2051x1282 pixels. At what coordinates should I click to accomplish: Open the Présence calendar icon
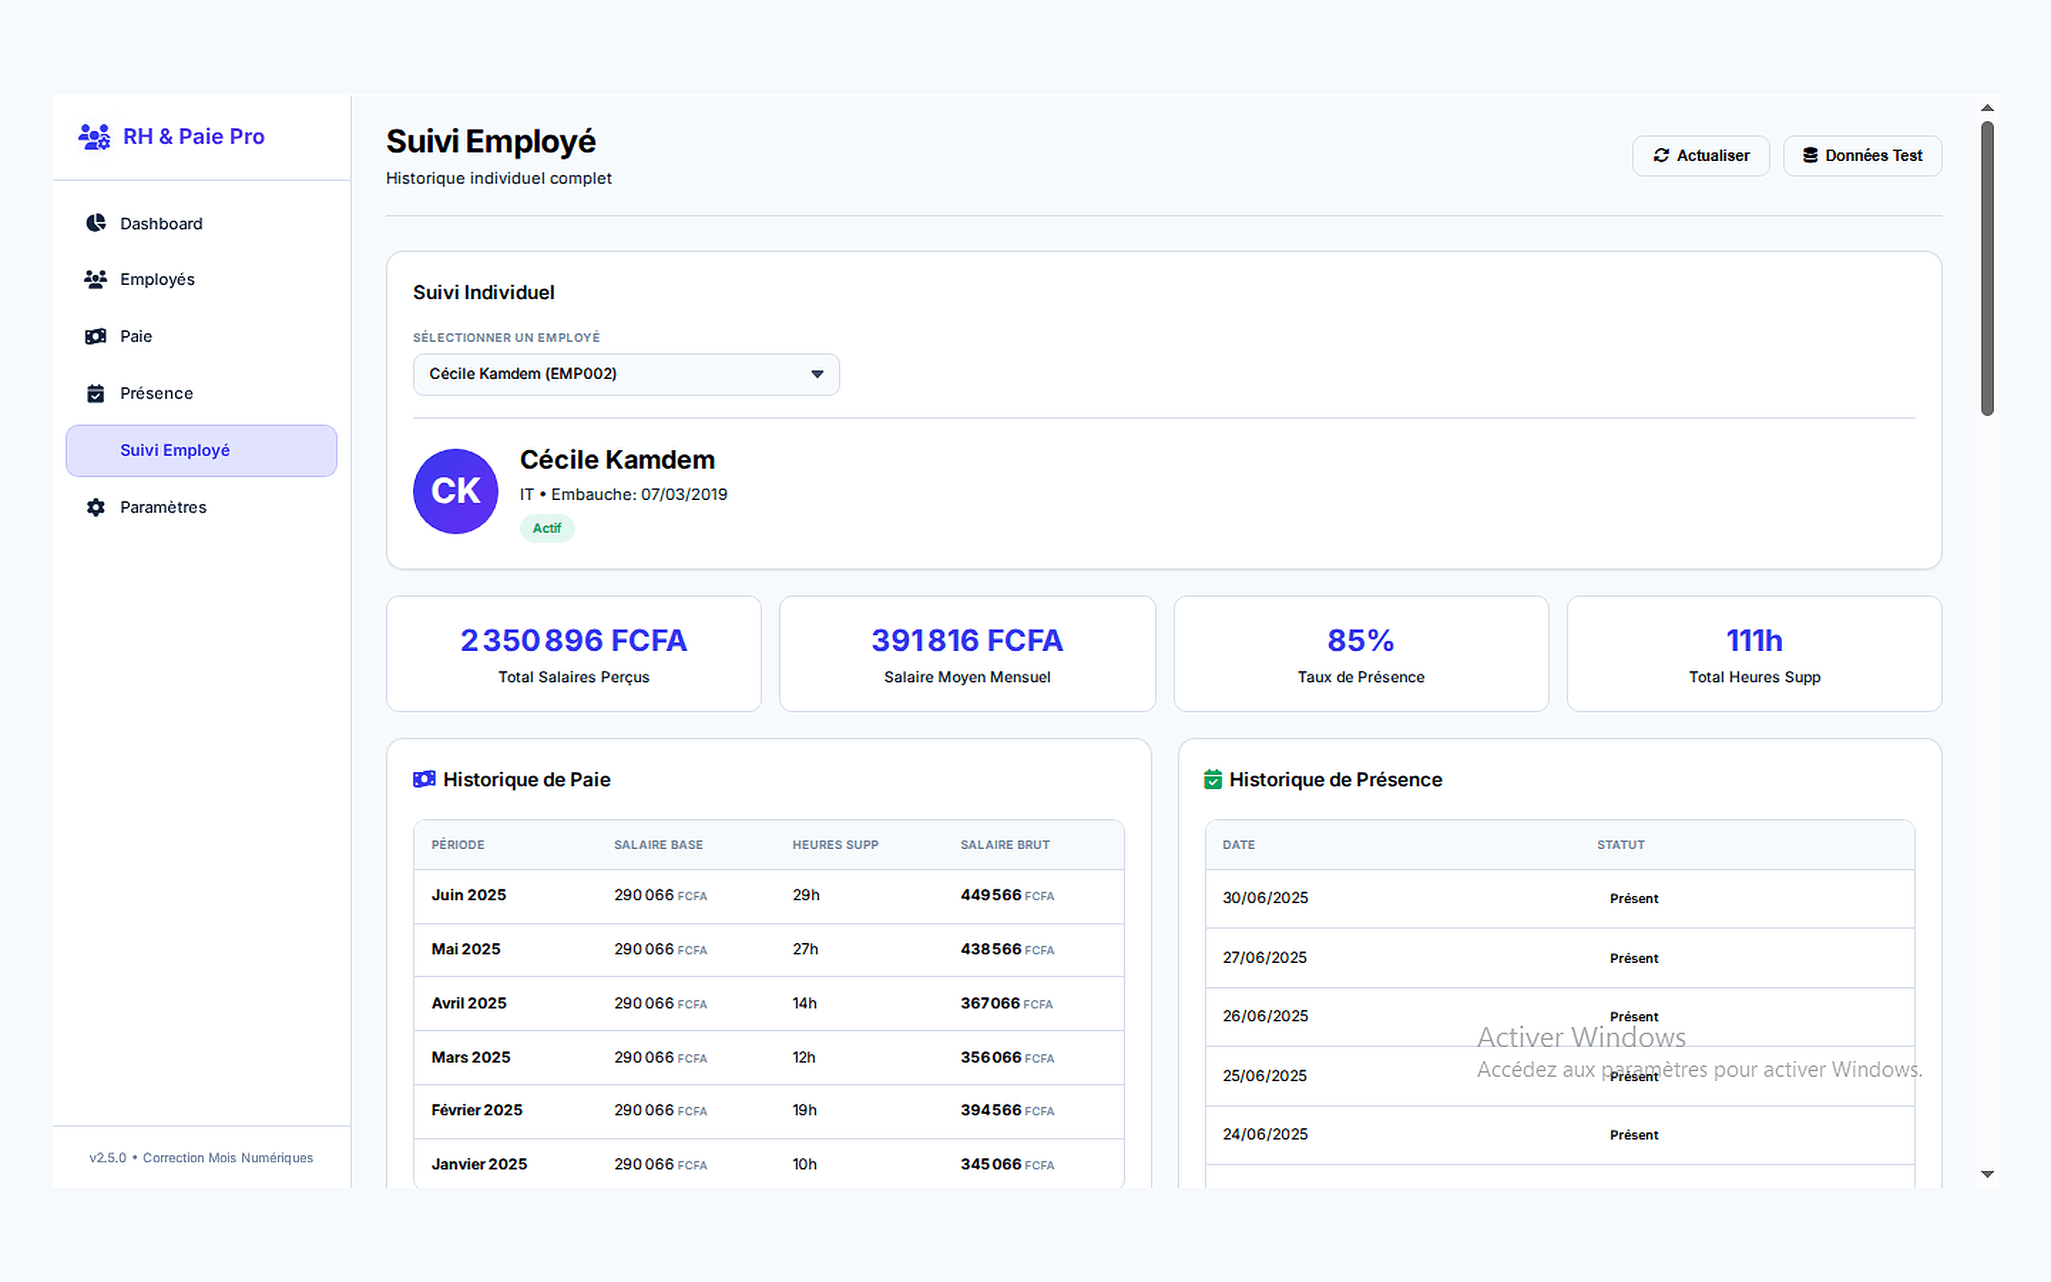95,392
